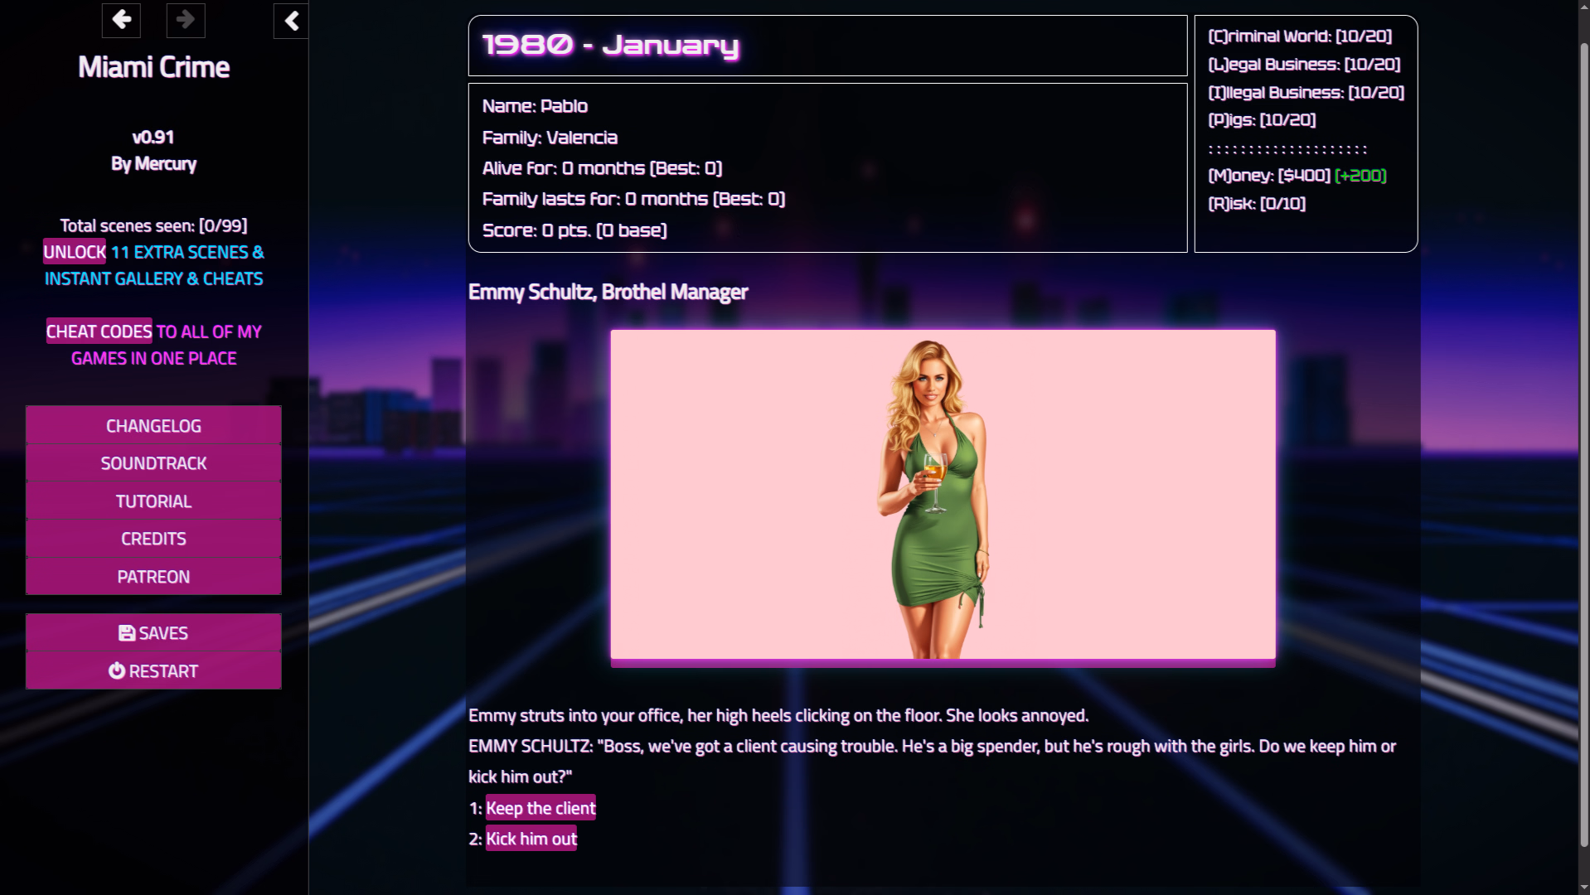Image resolution: width=1590 pixels, height=895 pixels.
Task: Click the Emmy Schultz character image
Action: [943, 495]
